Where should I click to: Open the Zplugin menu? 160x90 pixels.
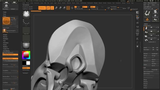[x=124, y=3]
